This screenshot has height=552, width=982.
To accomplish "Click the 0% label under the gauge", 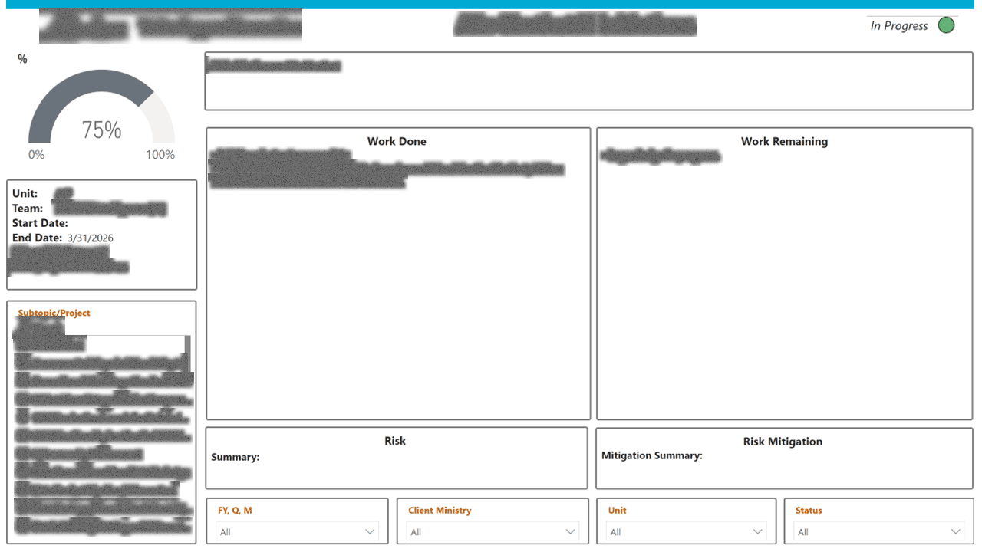I will pyautogui.click(x=36, y=154).
